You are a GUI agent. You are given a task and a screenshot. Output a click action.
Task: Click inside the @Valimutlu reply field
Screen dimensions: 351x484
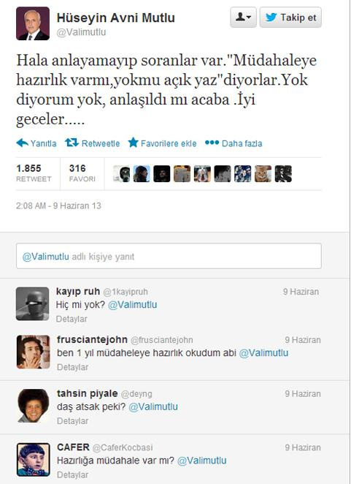(x=169, y=256)
